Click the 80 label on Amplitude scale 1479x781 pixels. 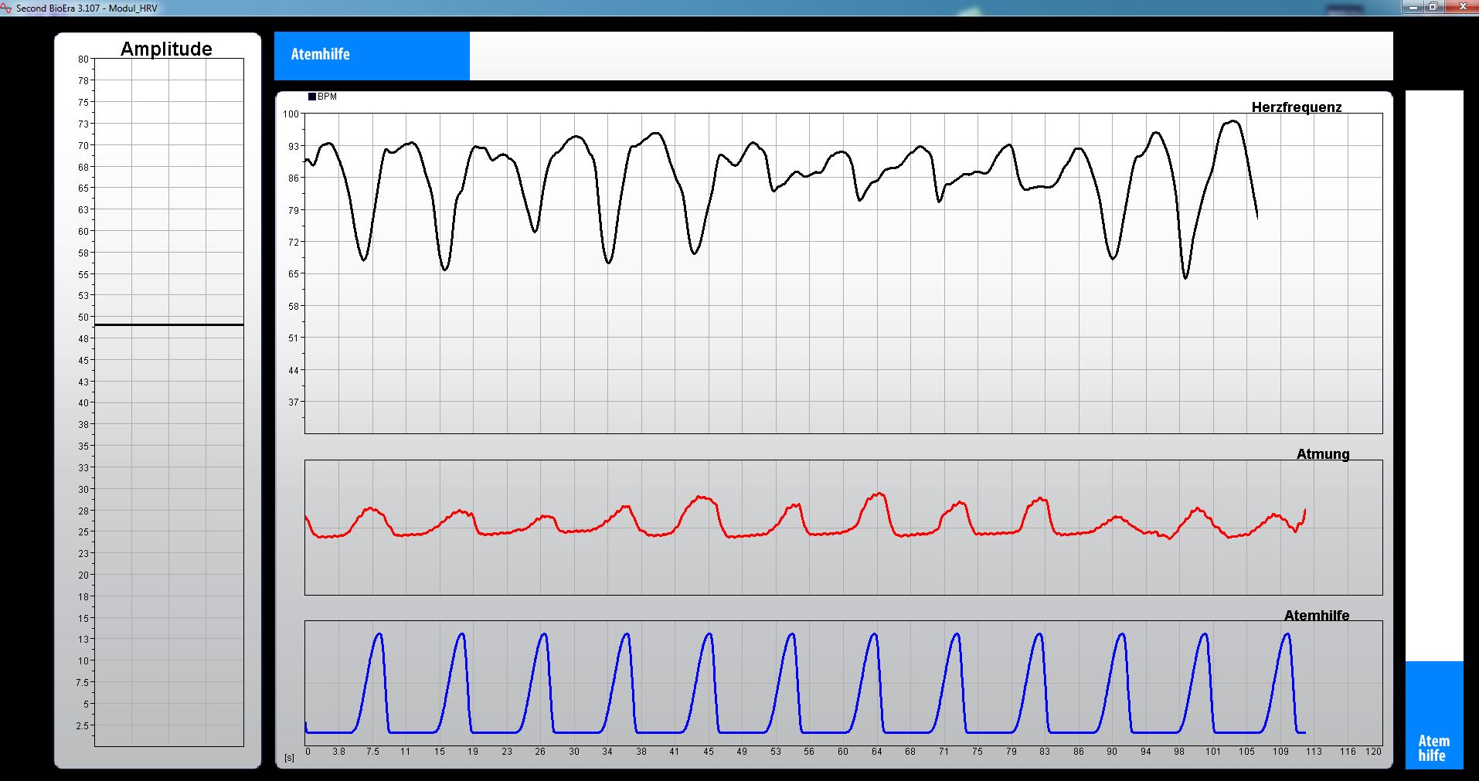pyautogui.click(x=83, y=59)
